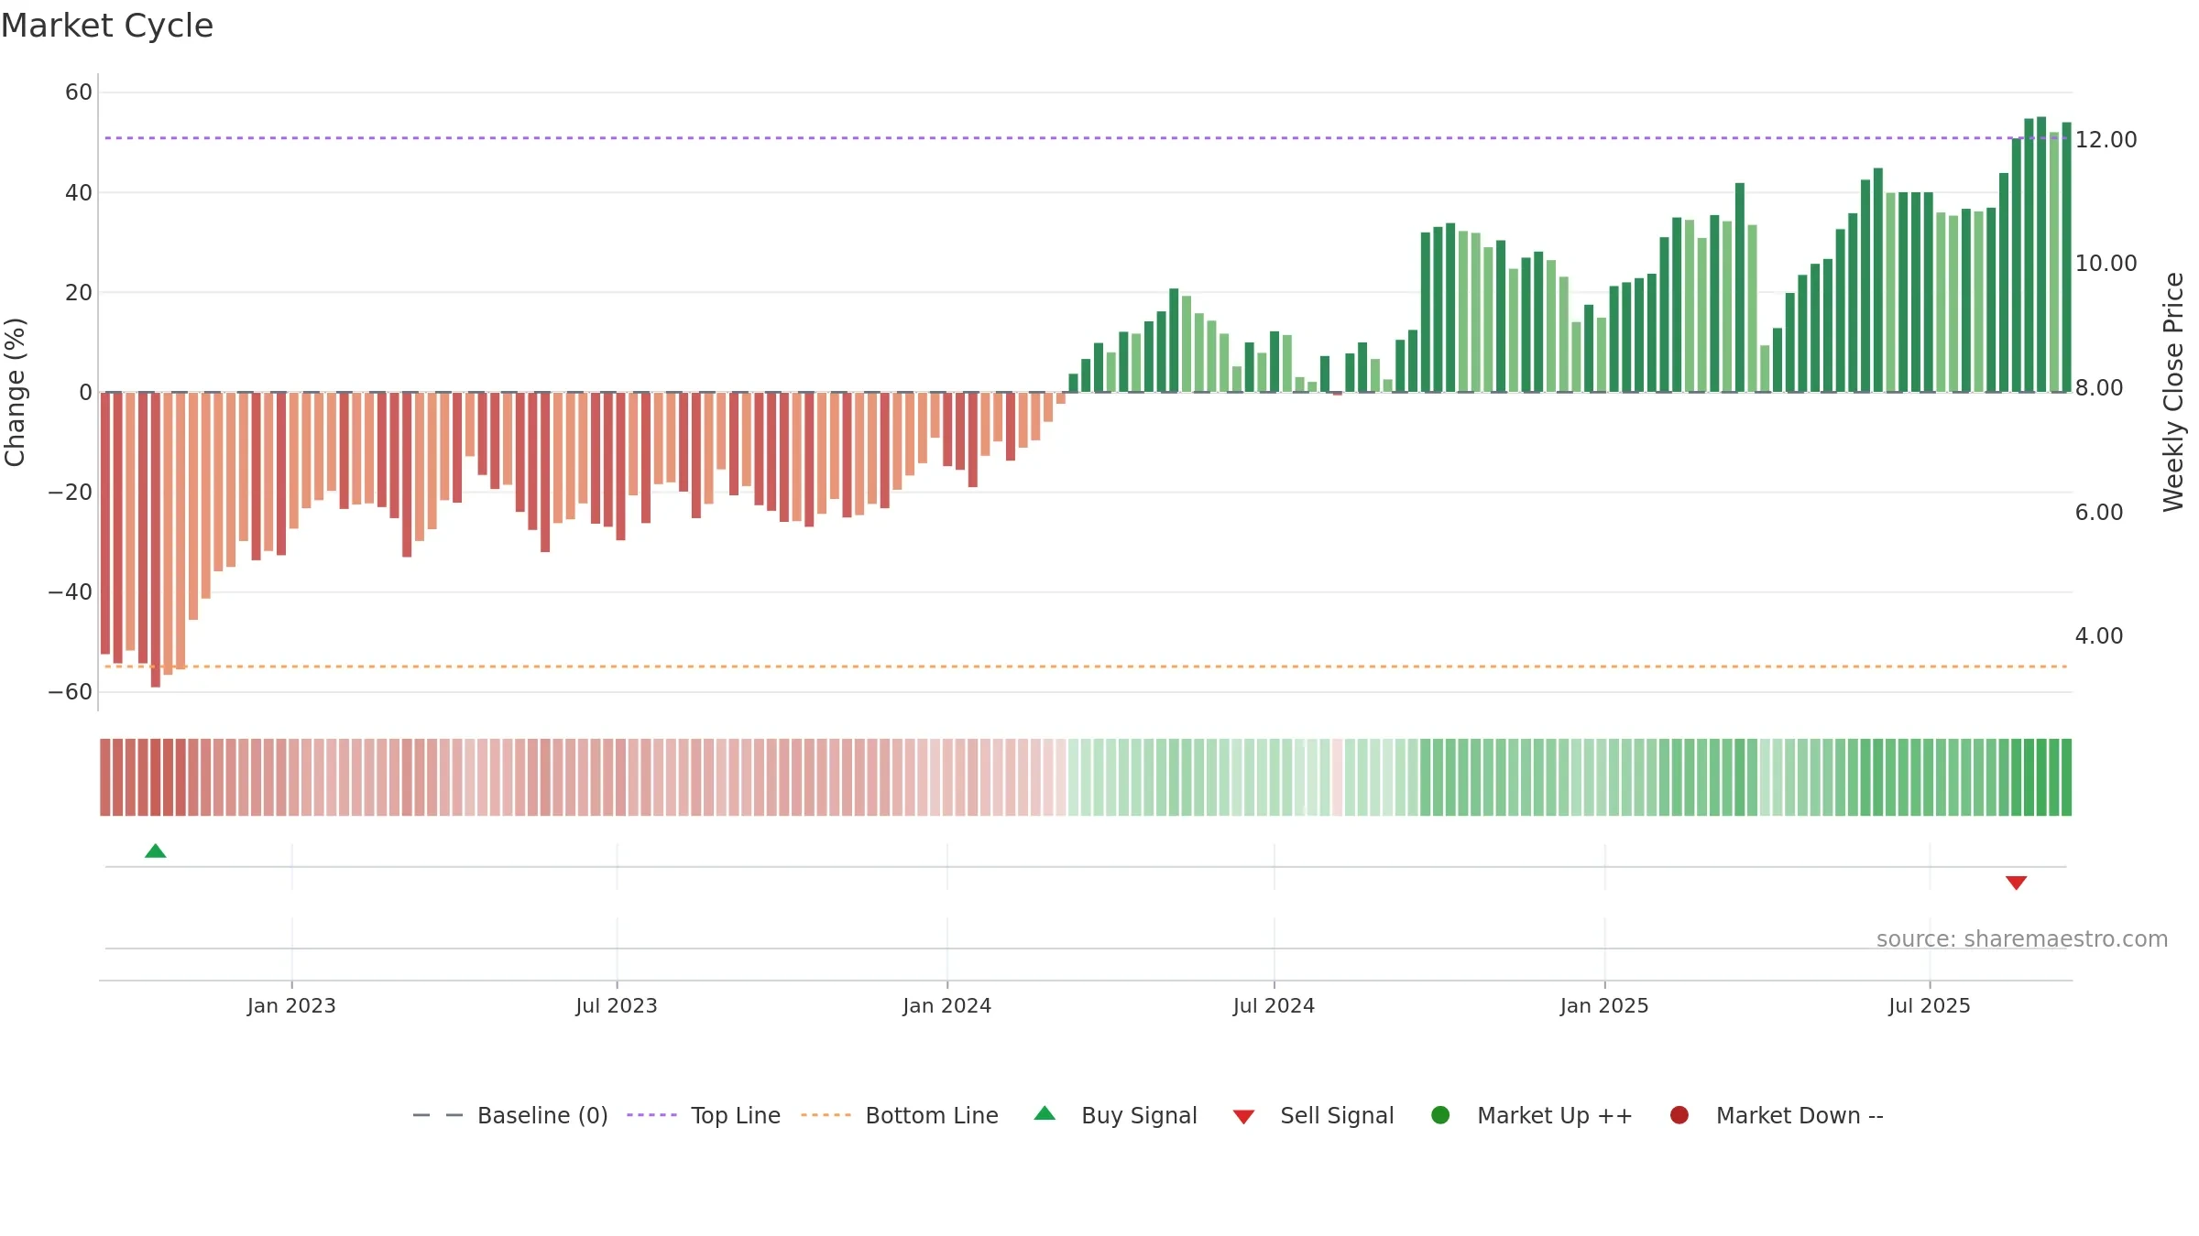Click the Jan 2024 x-axis label
This screenshot has width=2199, height=1236.
(x=946, y=1005)
